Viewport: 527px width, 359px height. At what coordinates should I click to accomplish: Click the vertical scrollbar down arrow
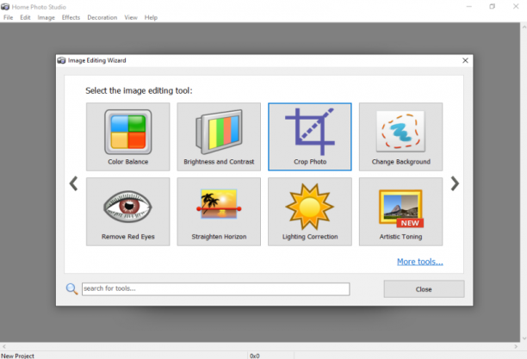click(x=524, y=338)
